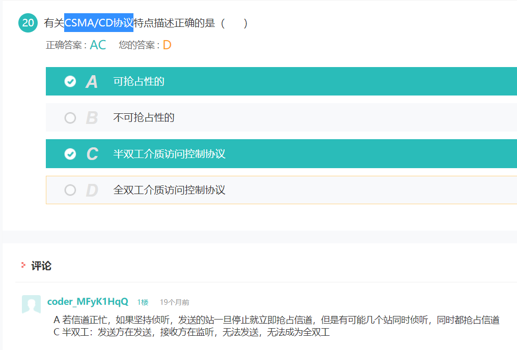
Task: Select the empty radio for option B
Action: coord(70,118)
